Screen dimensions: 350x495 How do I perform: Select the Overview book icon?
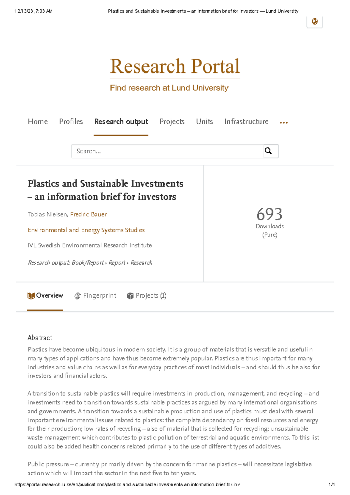coord(31,296)
